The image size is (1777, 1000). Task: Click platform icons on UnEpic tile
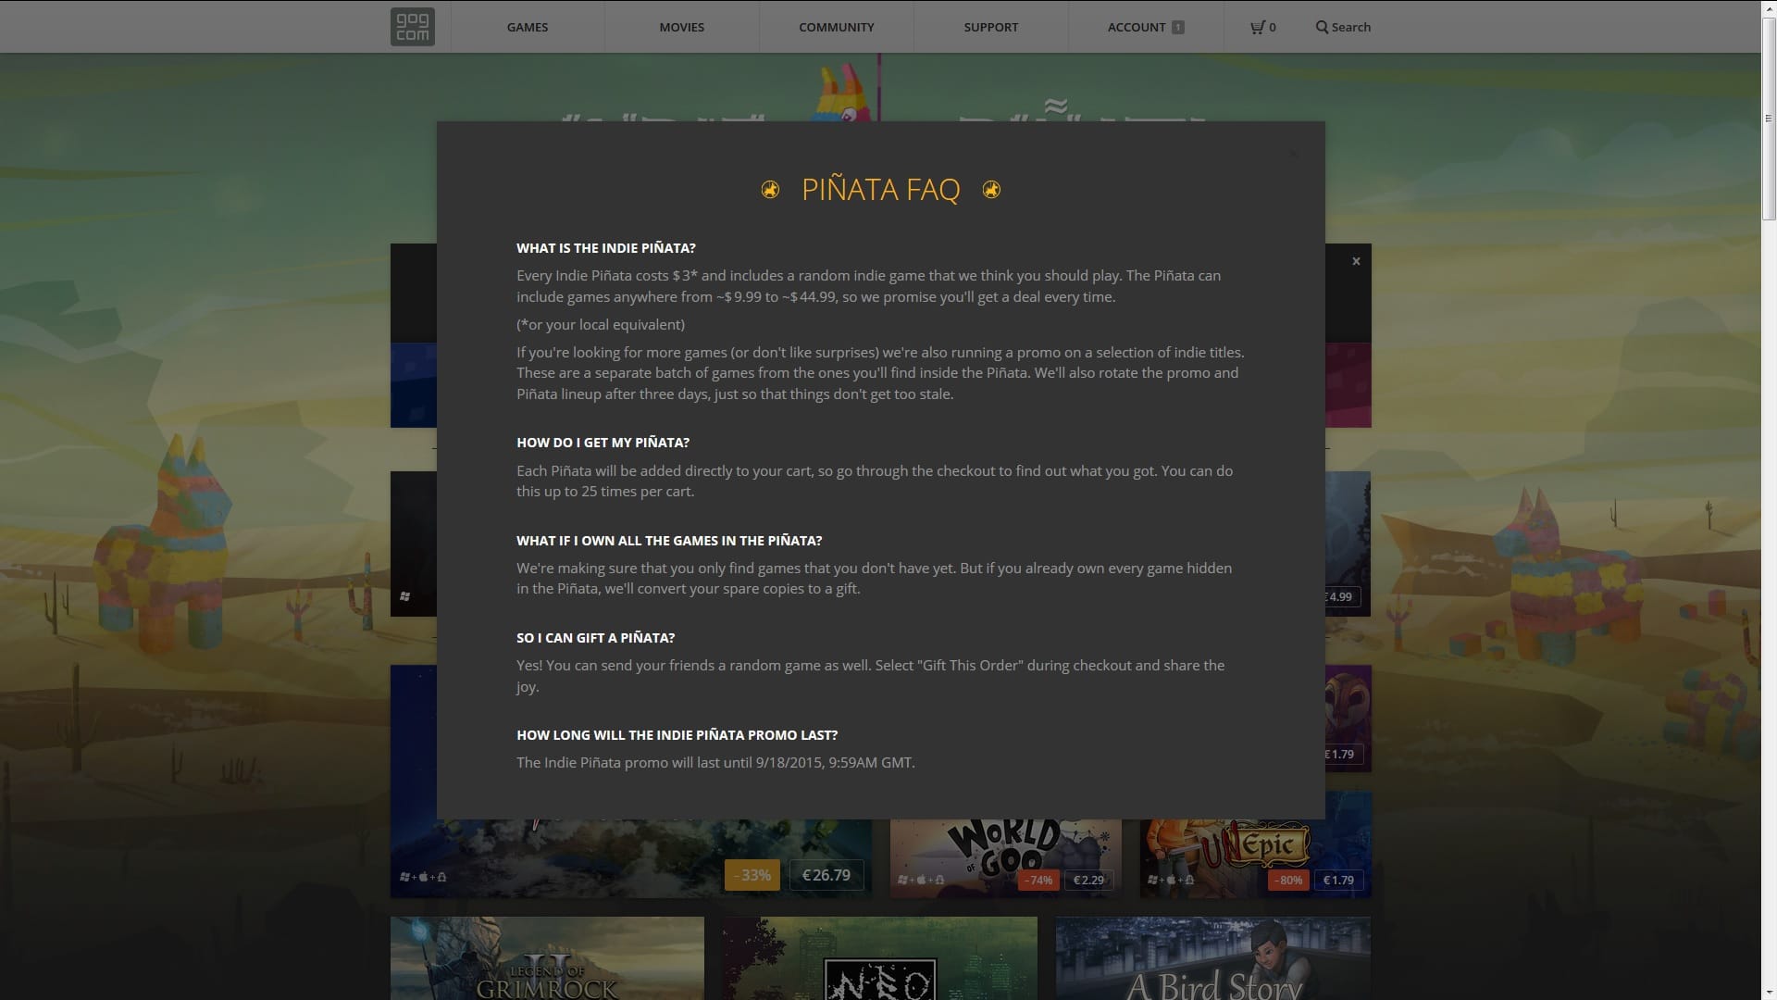[1172, 880]
